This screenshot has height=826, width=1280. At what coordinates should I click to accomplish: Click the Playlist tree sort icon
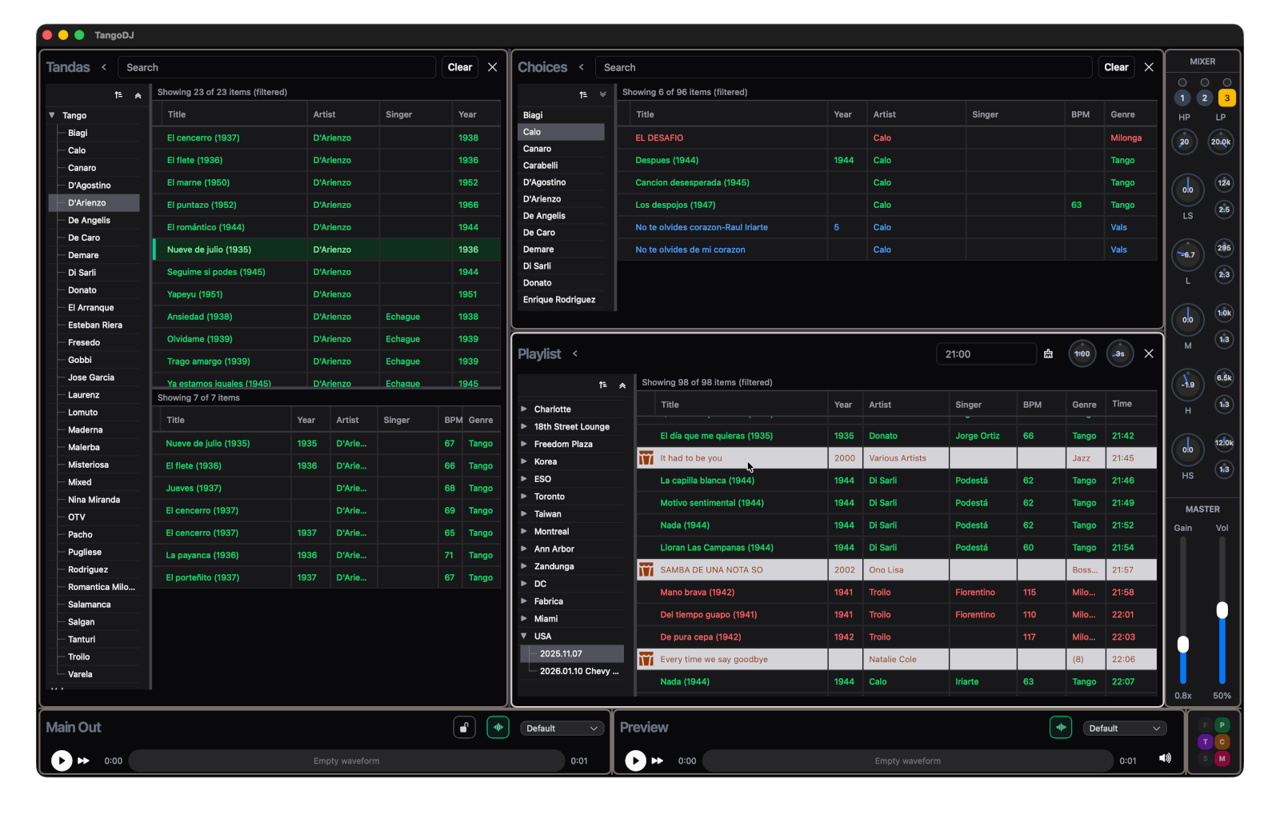[602, 385]
